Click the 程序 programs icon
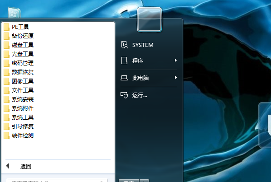The height and width of the screenshot is (182, 271). tap(124, 61)
